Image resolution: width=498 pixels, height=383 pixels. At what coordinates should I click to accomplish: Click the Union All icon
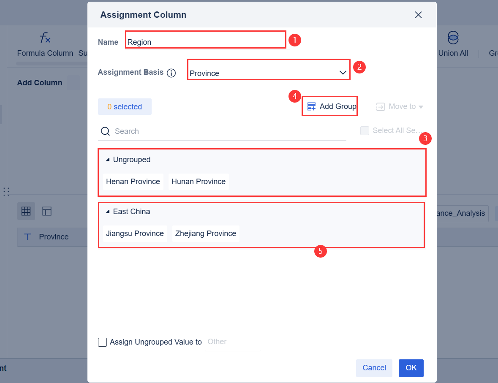point(452,38)
